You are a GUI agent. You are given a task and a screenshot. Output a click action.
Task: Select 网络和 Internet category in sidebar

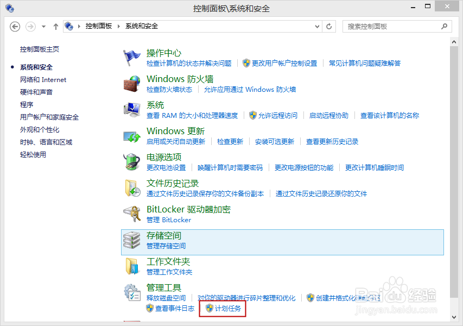click(x=43, y=80)
